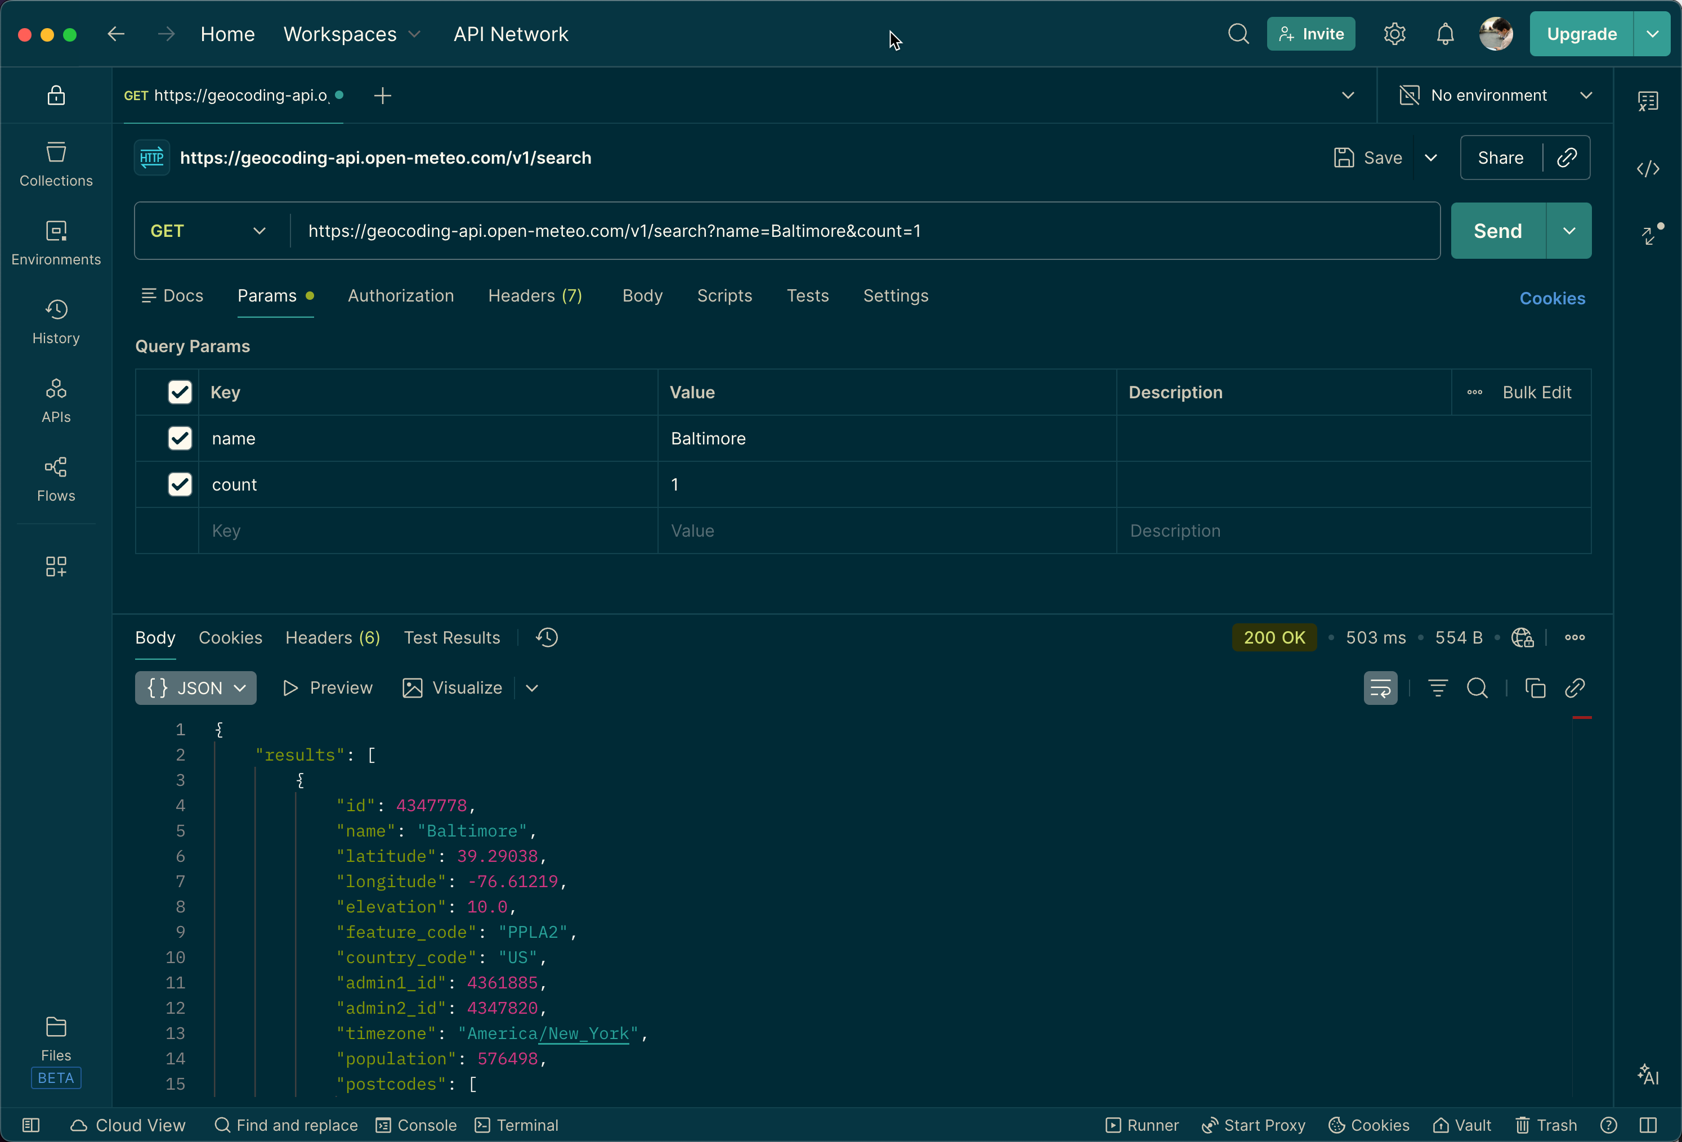Open the JSON format dropdown
The height and width of the screenshot is (1142, 1682).
(x=195, y=688)
